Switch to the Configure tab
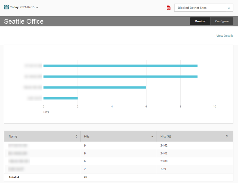This screenshot has height=183, width=238. pos(222,21)
